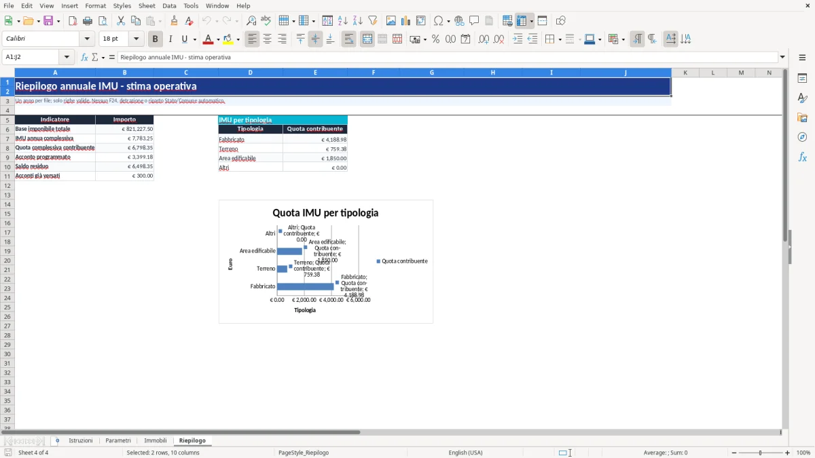Toggle Print Preview
This screenshot has height=458, width=815.
[x=103, y=21]
